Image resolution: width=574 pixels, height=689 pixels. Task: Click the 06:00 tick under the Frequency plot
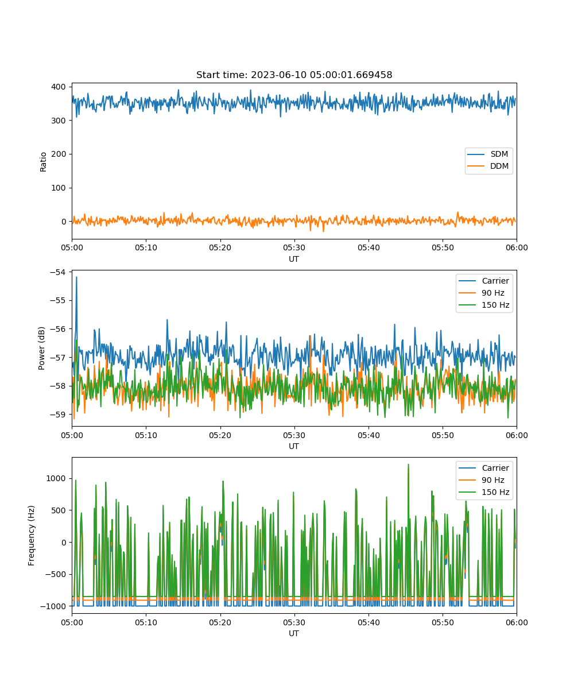pos(517,622)
